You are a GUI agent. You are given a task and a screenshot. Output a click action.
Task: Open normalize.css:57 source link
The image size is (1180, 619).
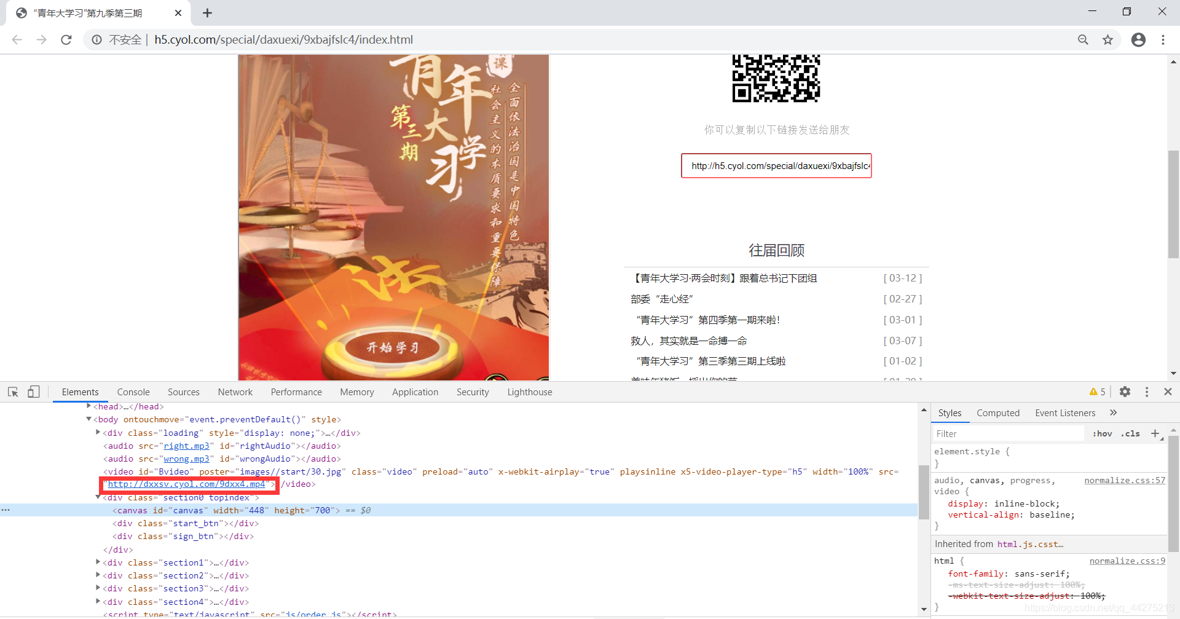point(1125,480)
